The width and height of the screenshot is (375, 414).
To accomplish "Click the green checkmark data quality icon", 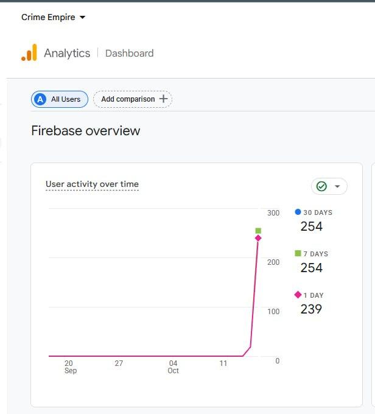I will click(x=321, y=186).
